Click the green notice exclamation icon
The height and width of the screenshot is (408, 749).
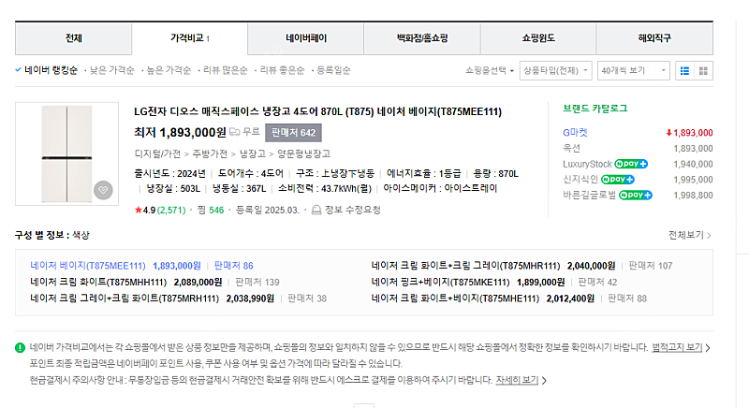click(x=20, y=347)
